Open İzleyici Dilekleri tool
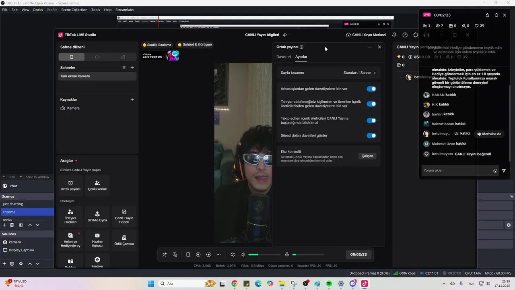The height and width of the screenshot is (290, 515). [70, 216]
